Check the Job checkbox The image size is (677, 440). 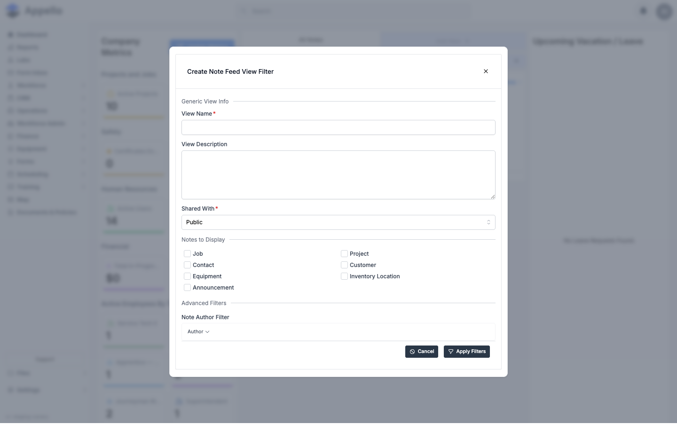pos(187,254)
